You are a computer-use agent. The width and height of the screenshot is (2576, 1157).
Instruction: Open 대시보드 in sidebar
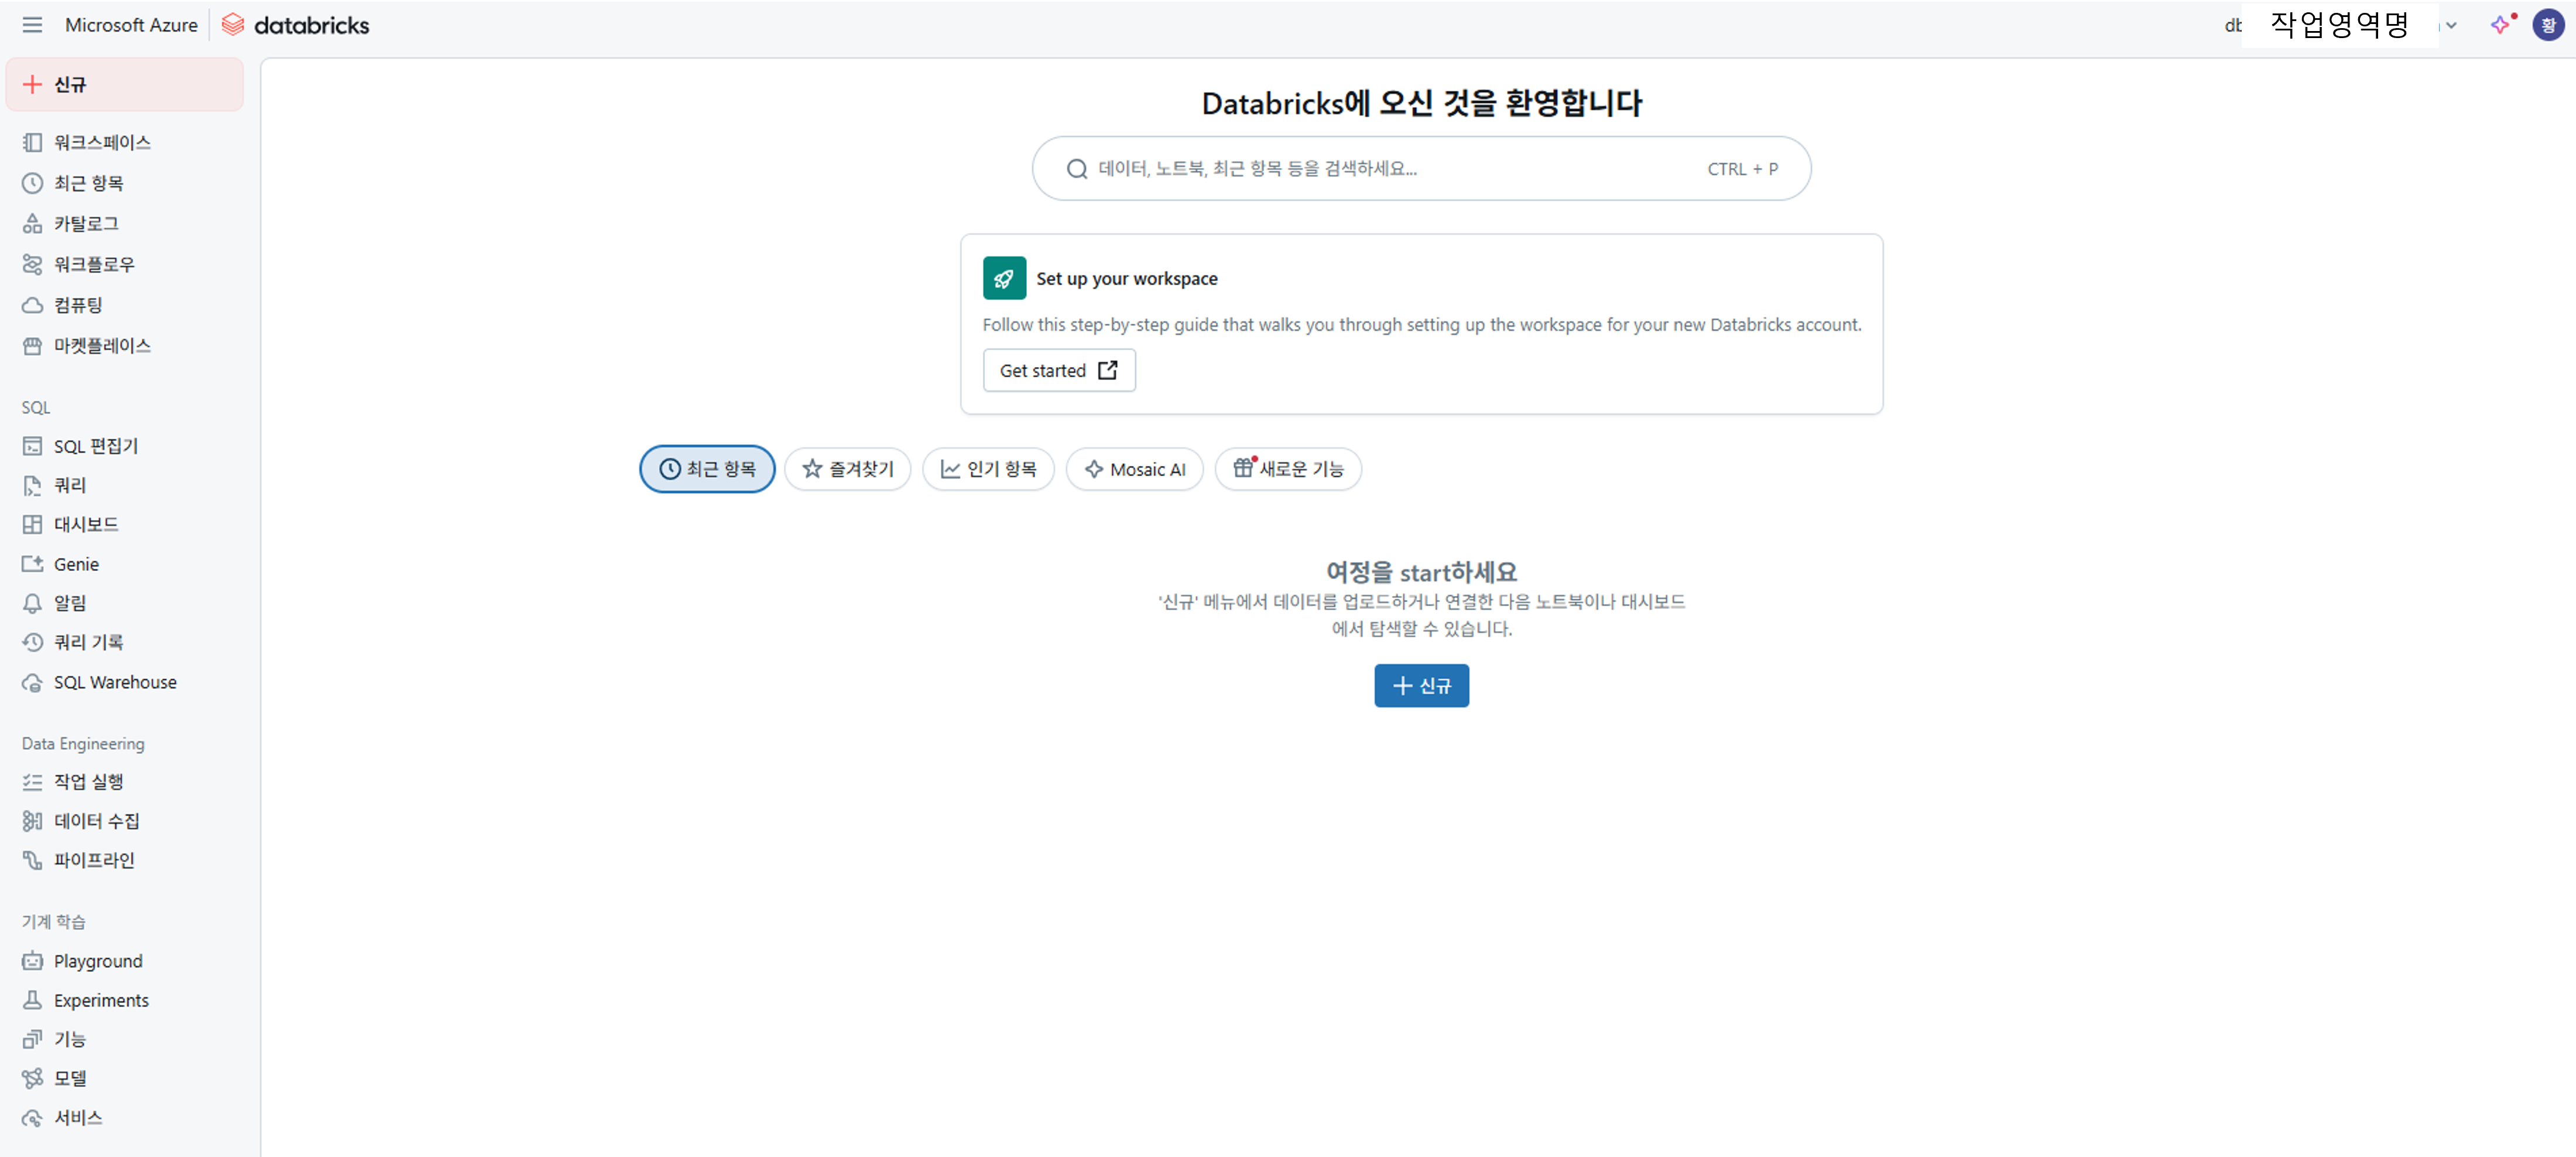pos(125,524)
